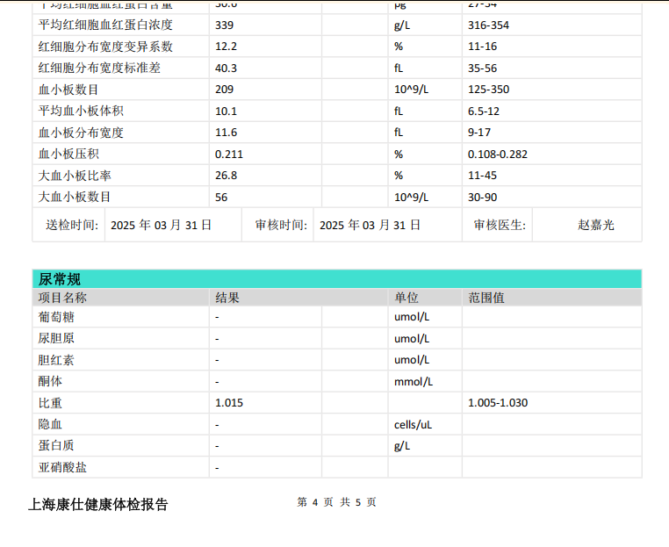Click the 结果 column header
669x547 pixels.
point(227,298)
